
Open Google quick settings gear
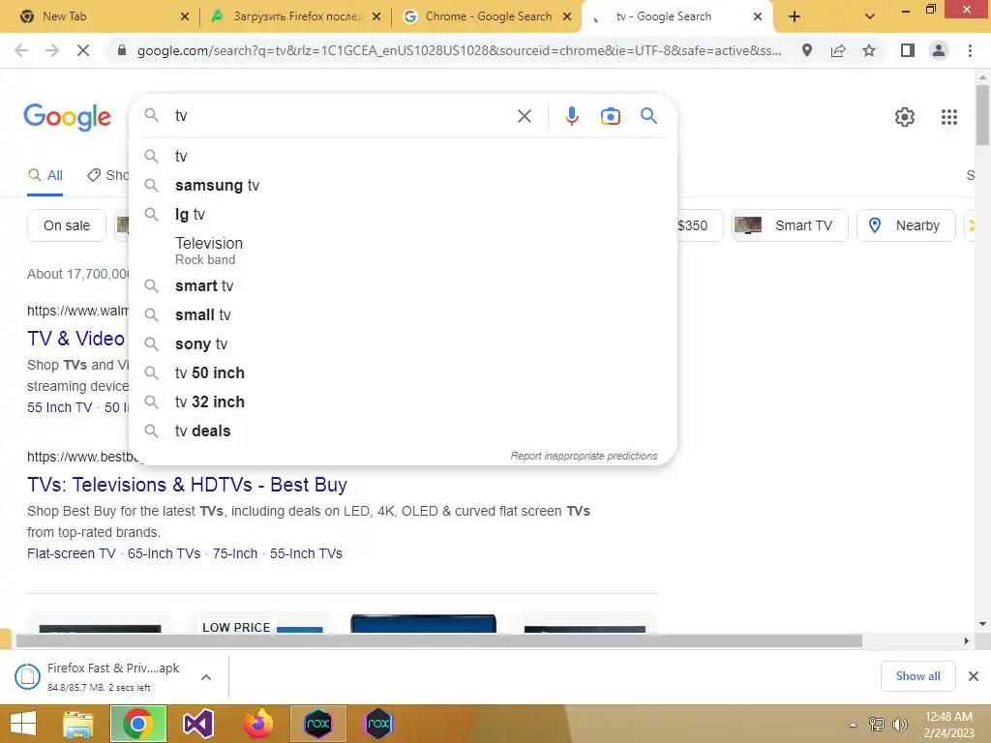(x=905, y=117)
